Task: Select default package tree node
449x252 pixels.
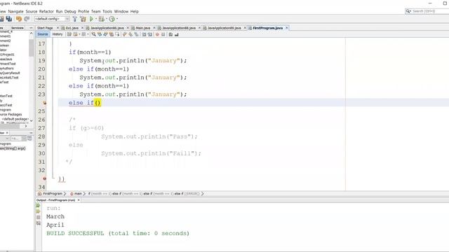Action: pos(15,119)
